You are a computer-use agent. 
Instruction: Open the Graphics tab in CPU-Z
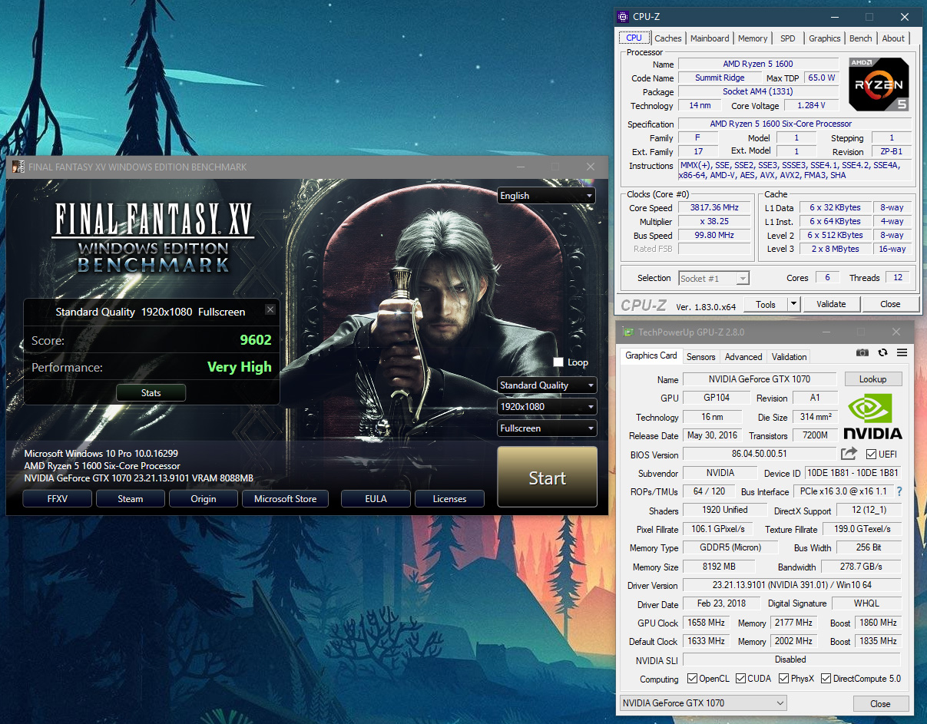coord(825,38)
